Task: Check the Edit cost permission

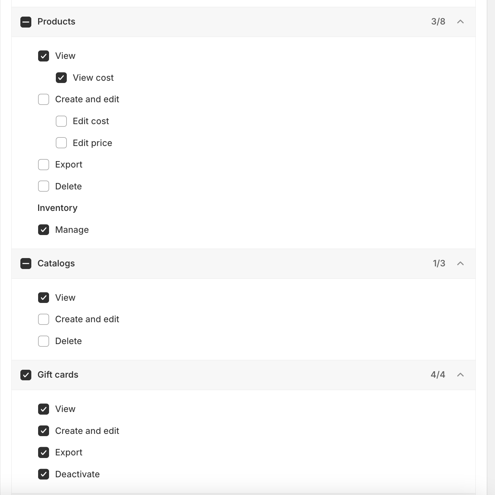Action: pos(61,121)
